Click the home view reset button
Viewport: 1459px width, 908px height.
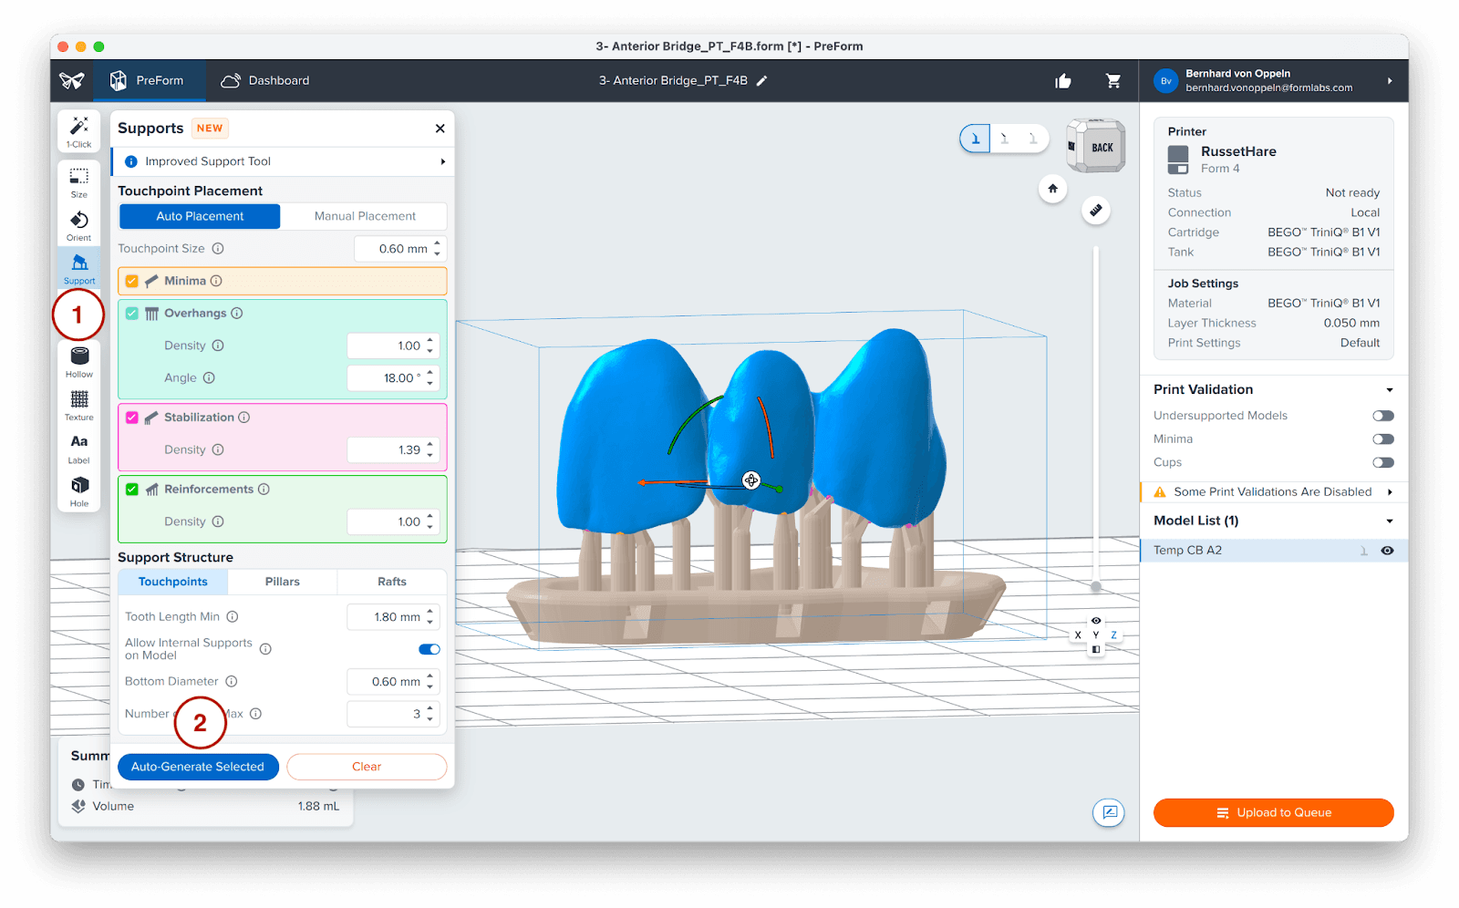click(1052, 189)
